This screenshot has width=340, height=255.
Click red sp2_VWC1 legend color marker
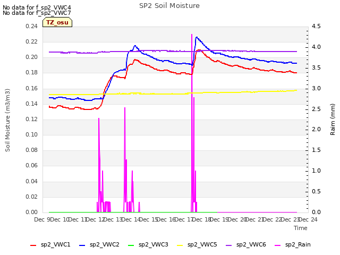click(x=33, y=245)
